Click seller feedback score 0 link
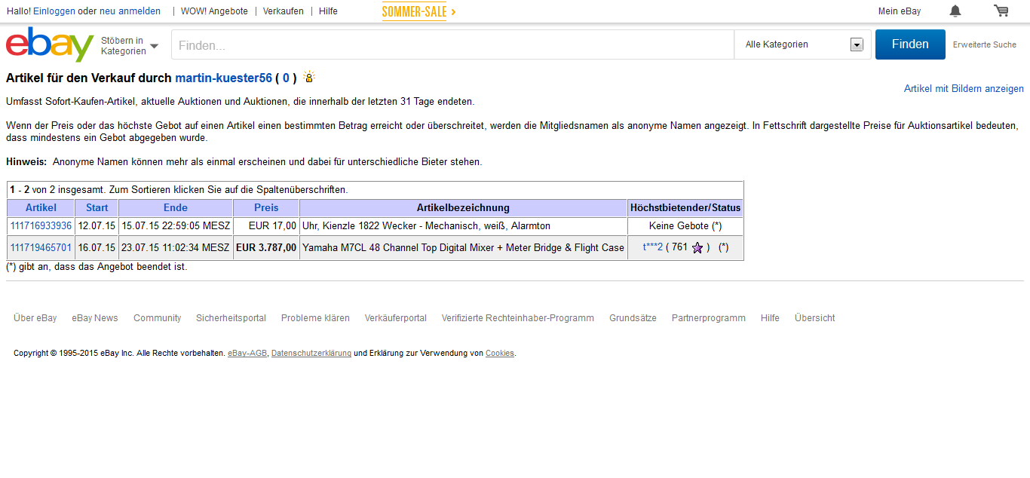Screen dimensions: 1030x478 point(287,78)
